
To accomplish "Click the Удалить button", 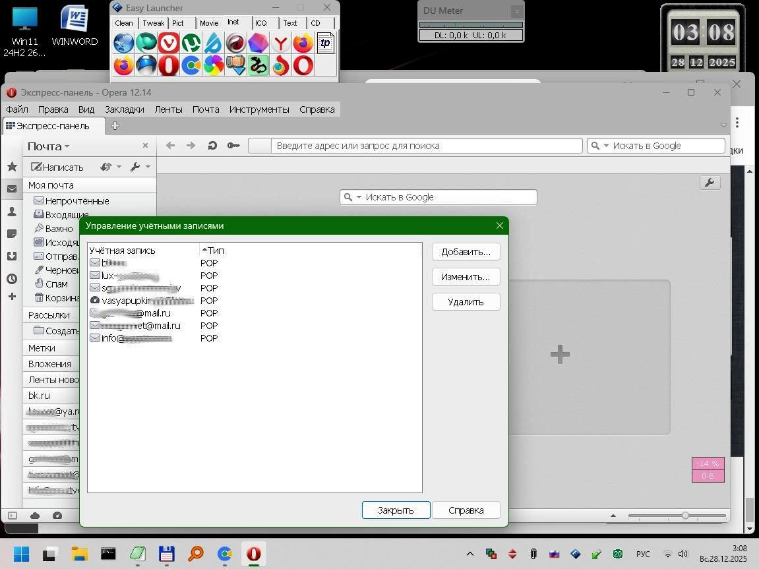I will pos(466,302).
